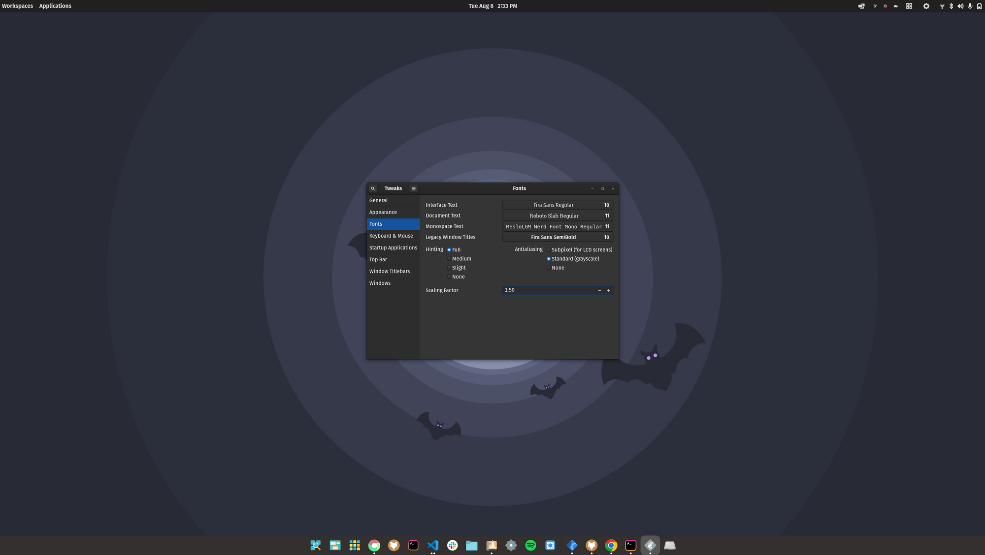The height and width of the screenshot is (555, 985).
Task: Select Appearance in Tweaks sidebar
Action: 393,212
